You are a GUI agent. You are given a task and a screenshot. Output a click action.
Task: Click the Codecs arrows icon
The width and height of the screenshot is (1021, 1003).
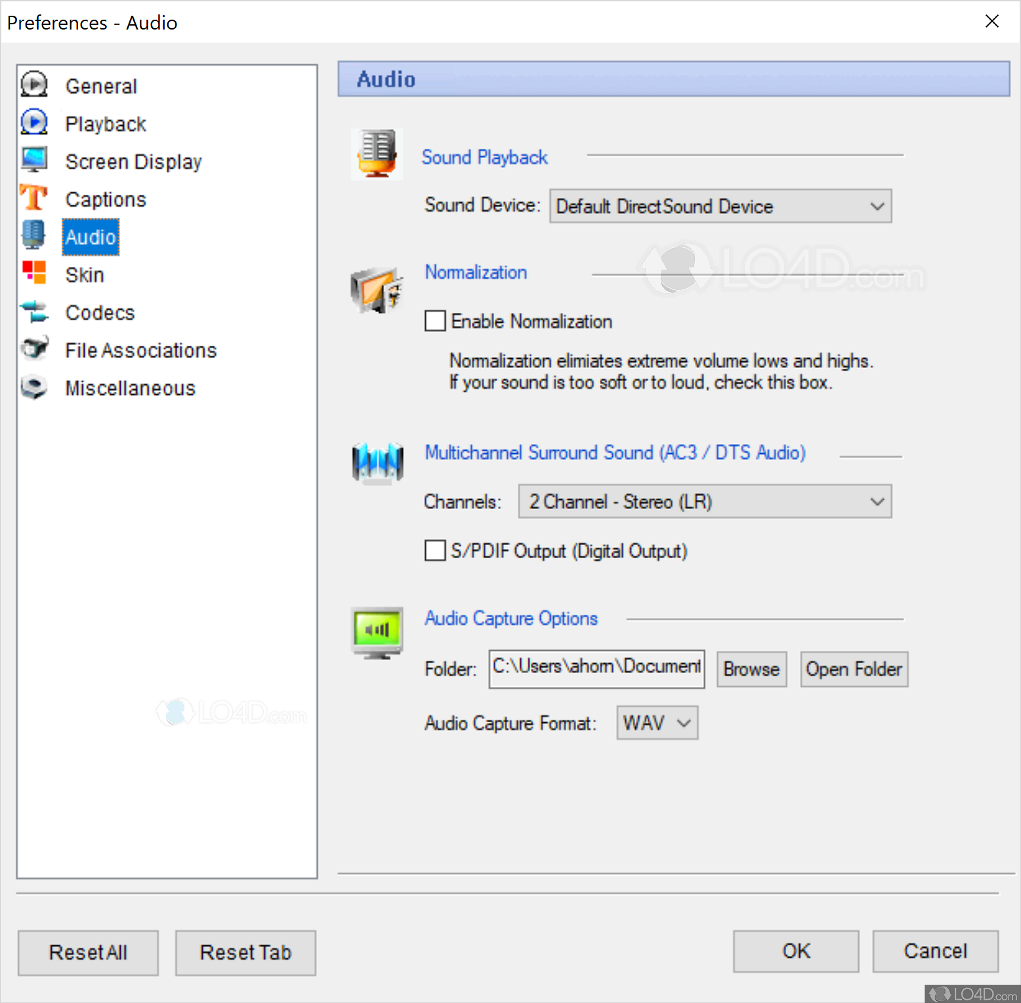pos(34,311)
